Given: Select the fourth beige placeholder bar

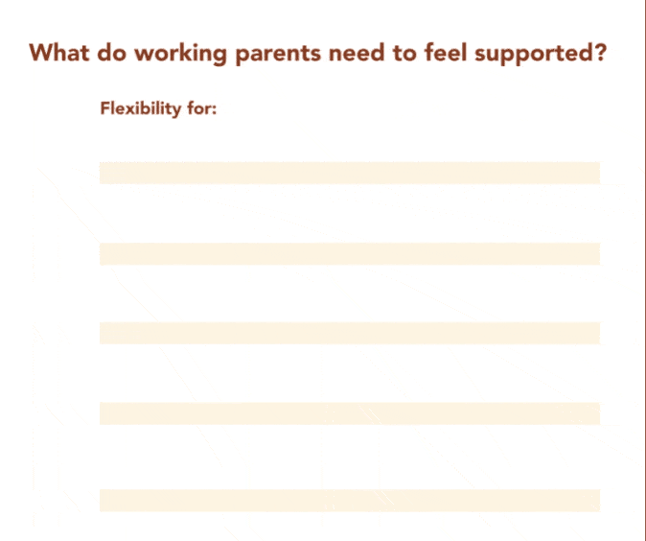Looking at the screenshot, I should tap(349, 413).
